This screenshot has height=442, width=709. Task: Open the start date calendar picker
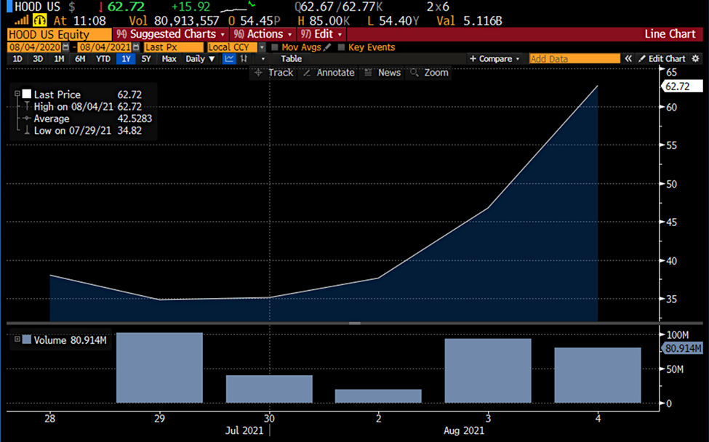coord(66,47)
